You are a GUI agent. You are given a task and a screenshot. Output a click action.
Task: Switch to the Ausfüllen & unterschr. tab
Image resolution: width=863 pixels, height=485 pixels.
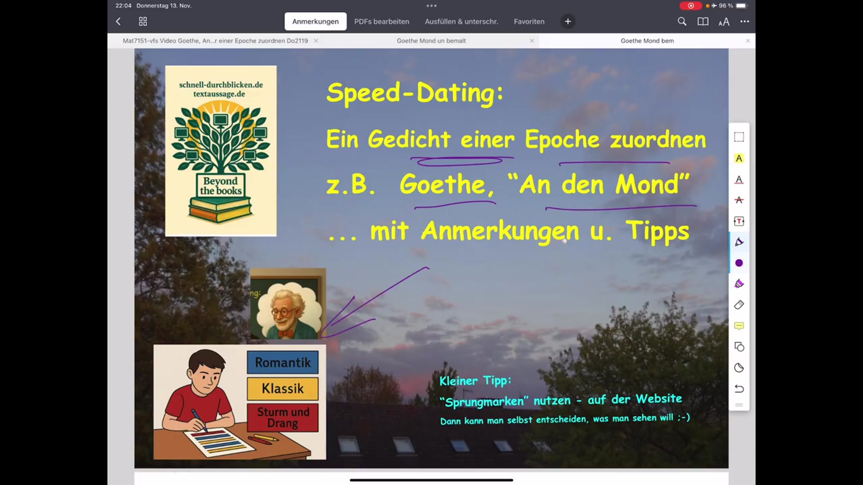[x=461, y=22]
